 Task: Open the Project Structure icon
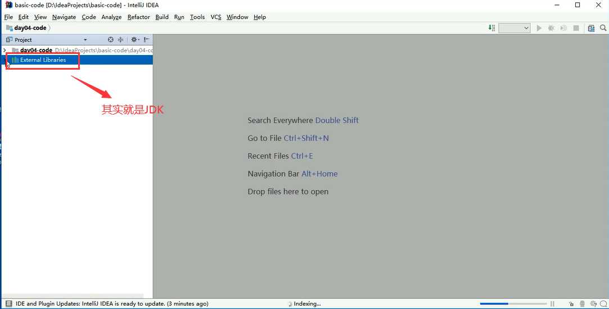[x=591, y=28]
